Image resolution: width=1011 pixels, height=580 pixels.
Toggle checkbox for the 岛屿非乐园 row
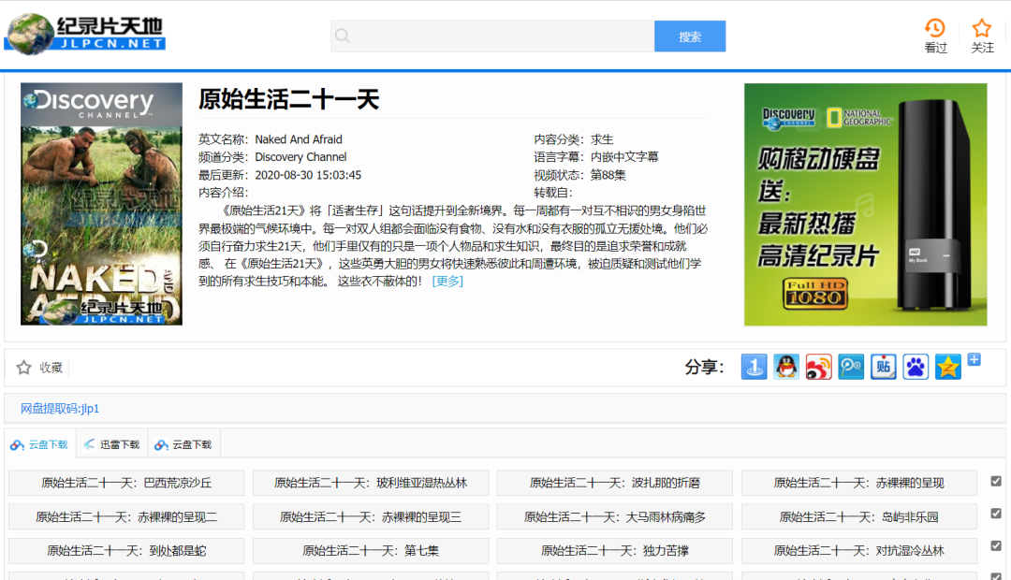(x=996, y=514)
